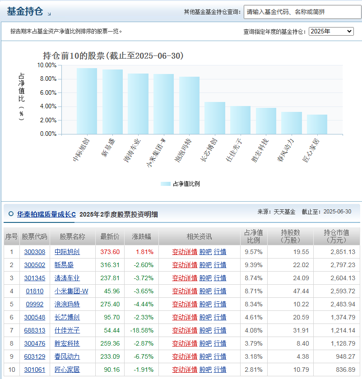Open 行情 for 春风动力 row
362x379 pixels.
pos(220,356)
